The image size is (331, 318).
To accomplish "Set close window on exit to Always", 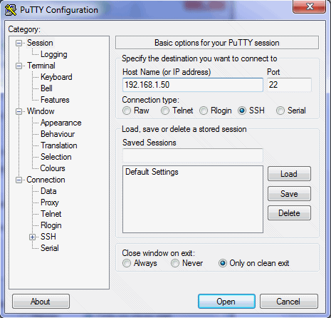I will [127, 263].
